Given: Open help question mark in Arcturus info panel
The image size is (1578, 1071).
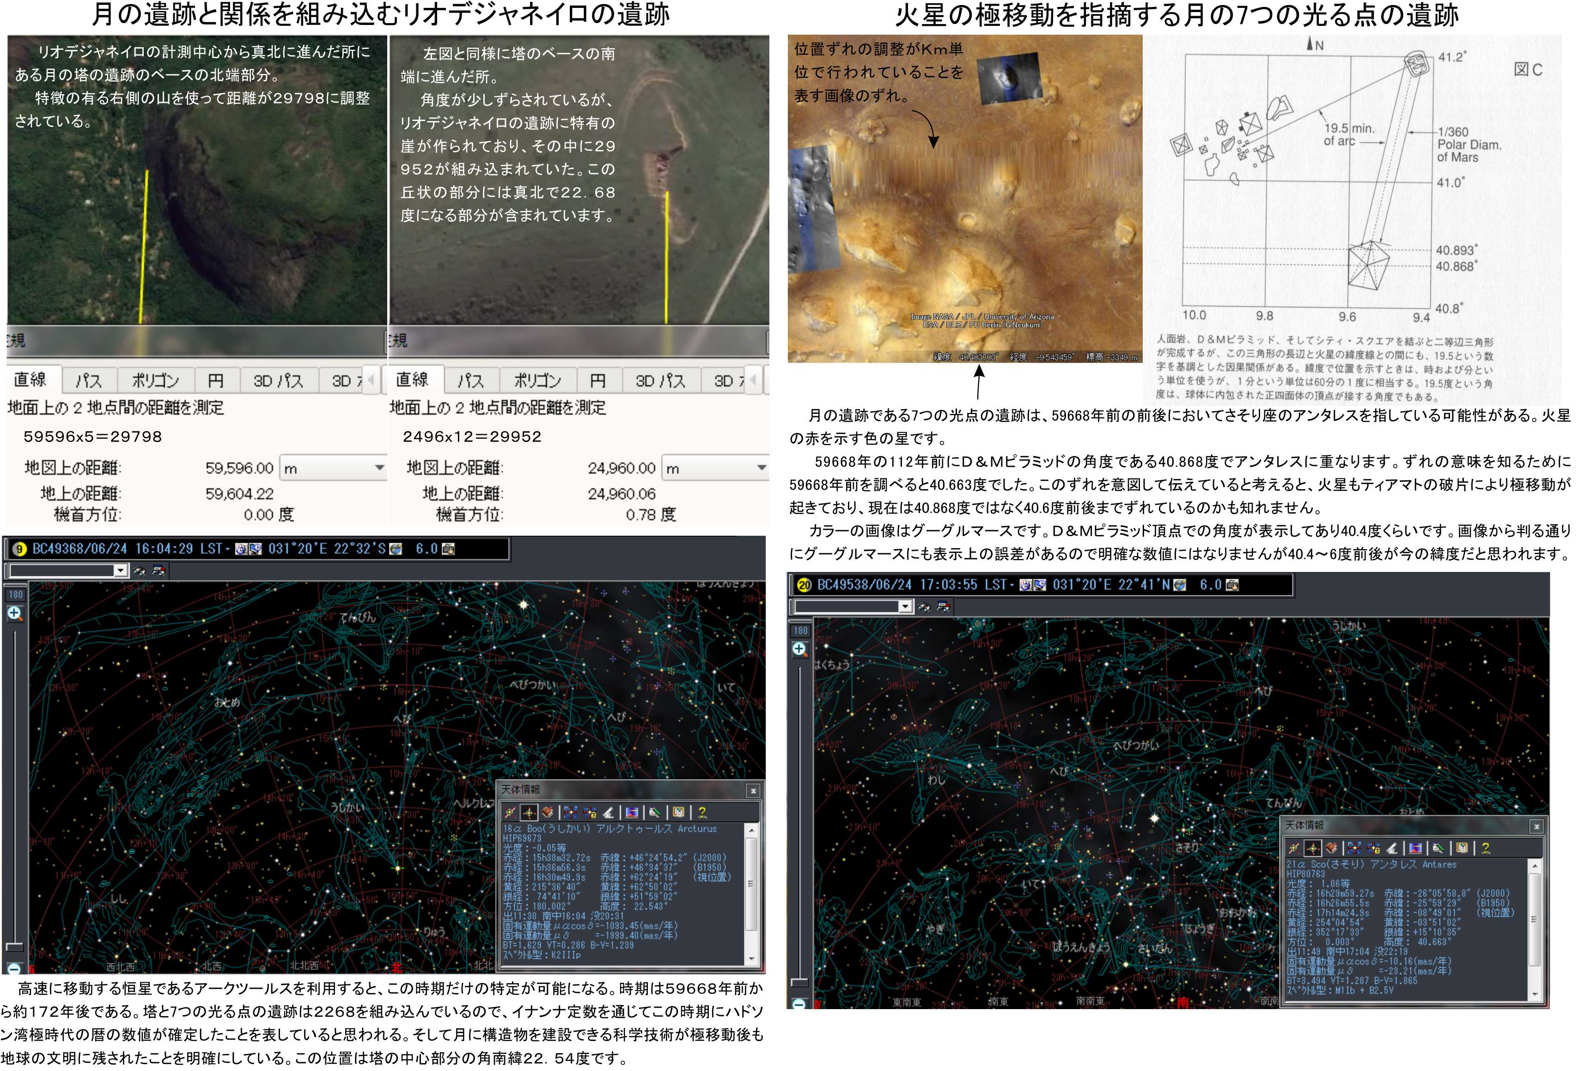Looking at the screenshot, I should pyautogui.click(x=702, y=812).
